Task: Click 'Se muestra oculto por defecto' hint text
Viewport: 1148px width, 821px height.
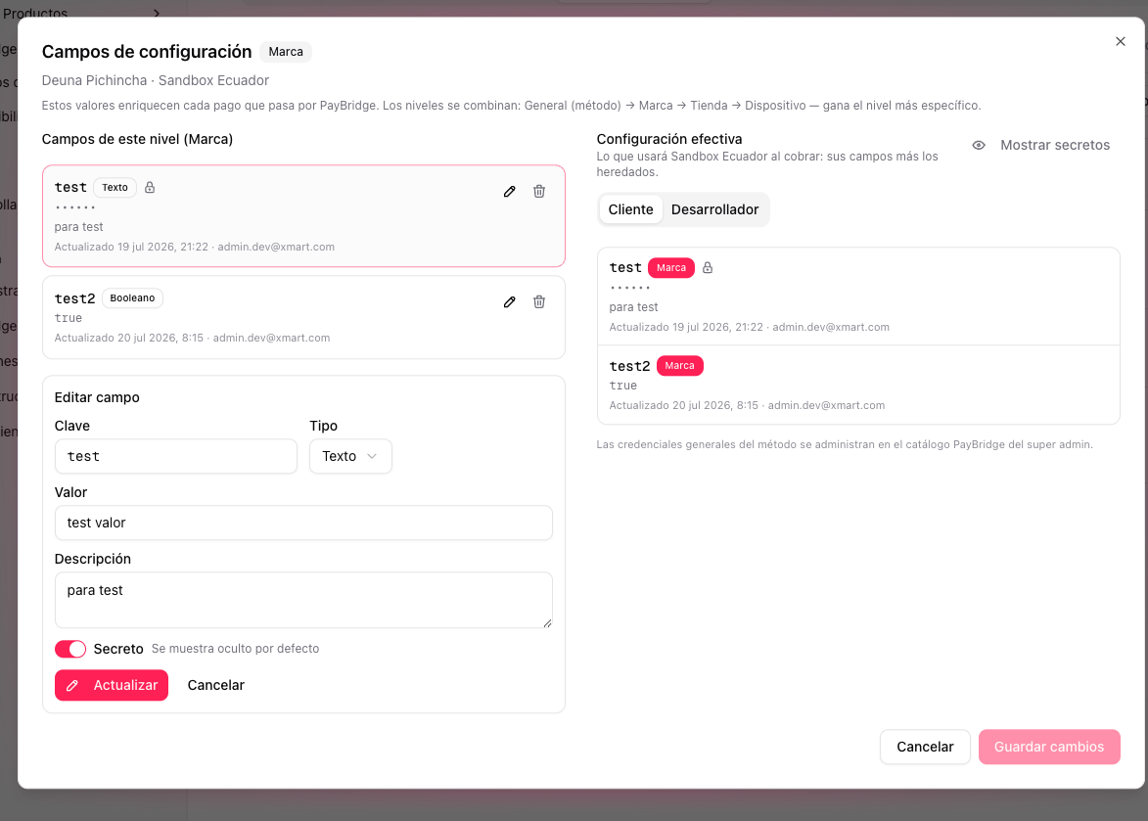Action: click(235, 649)
